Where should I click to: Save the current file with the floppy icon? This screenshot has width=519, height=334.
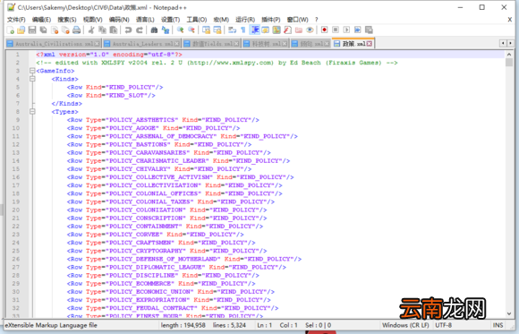coord(32,30)
